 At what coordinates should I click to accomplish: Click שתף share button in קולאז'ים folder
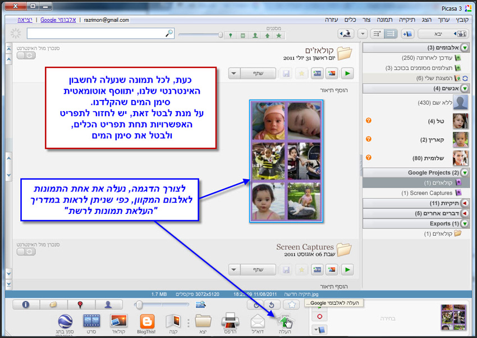point(258,74)
